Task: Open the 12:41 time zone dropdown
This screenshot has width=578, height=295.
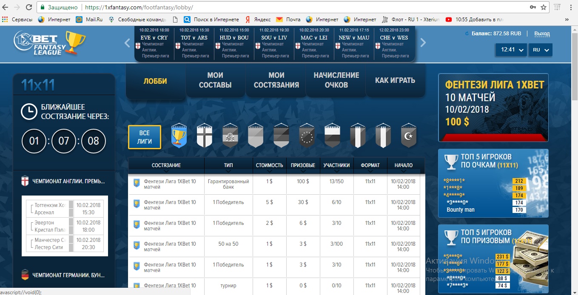Action: (x=512, y=50)
